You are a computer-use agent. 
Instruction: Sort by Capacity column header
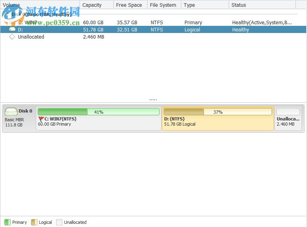[x=97, y=5]
